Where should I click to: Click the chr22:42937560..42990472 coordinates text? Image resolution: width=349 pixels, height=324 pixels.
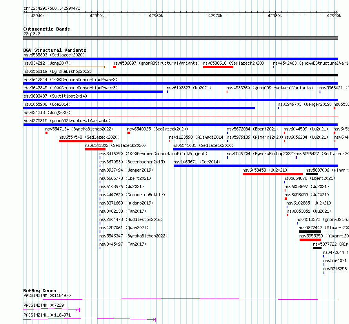point(52,9)
